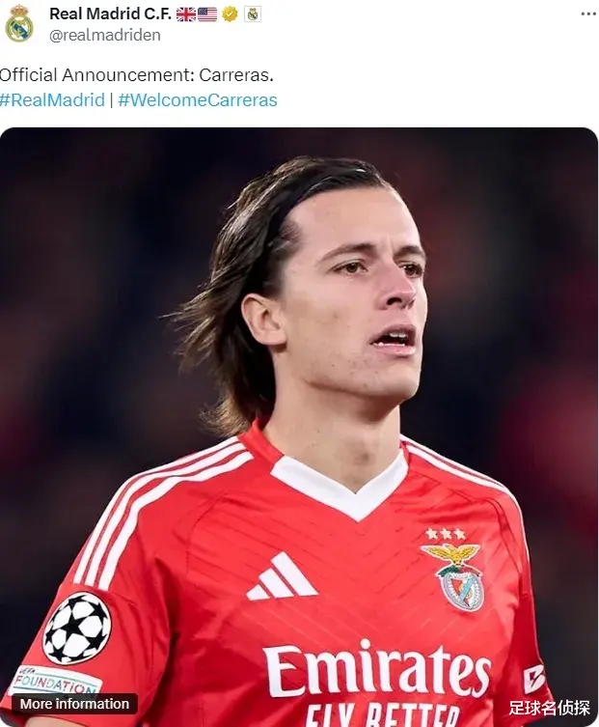
Task: Open the Real Madrid profile avatar
Action: pos(19,24)
